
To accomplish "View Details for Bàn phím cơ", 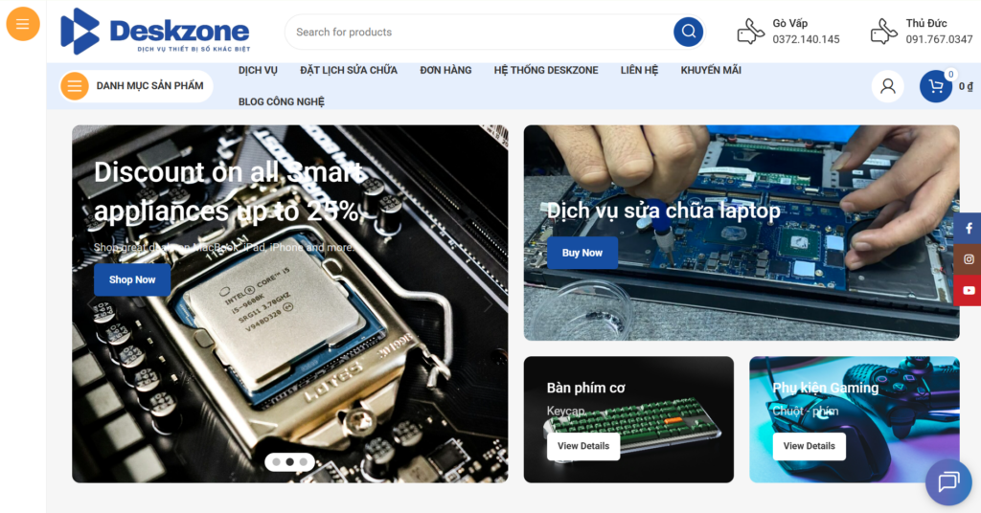I will tap(582, 446).
